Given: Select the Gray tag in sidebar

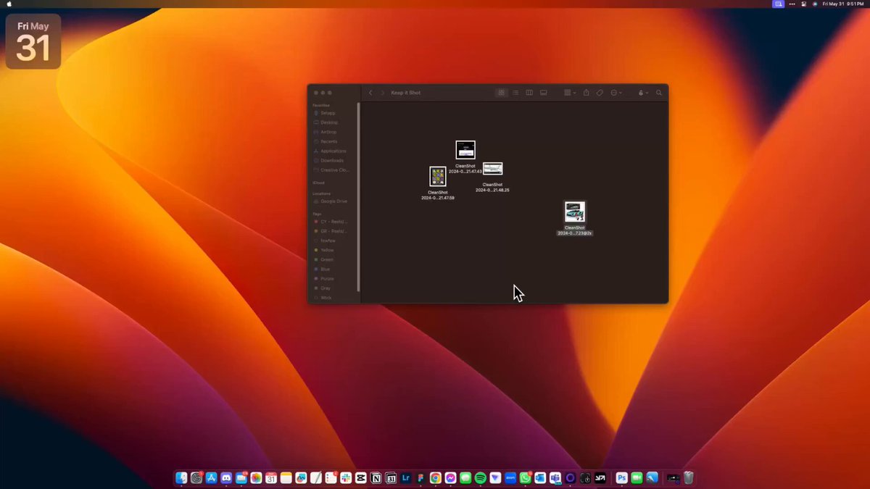Looking at the screenshot, I should pyautogui.click(x=326, y=288).
